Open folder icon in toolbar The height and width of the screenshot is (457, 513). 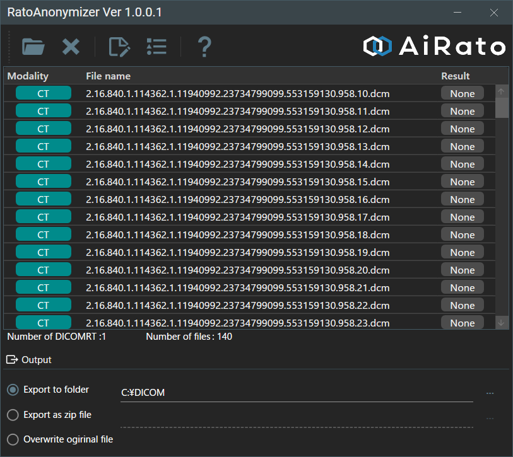[33, 47]
